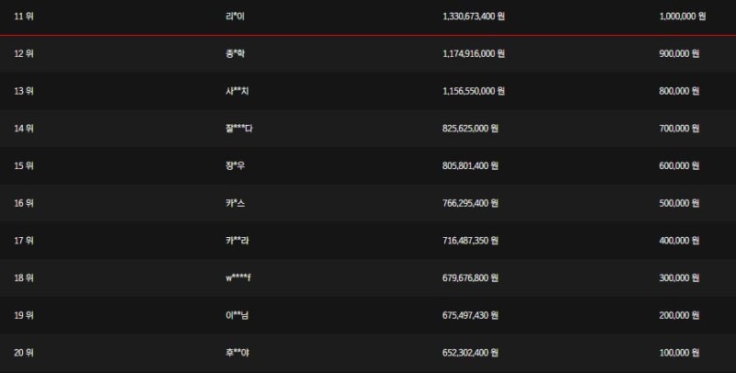Select the 700,000 원 prize value
Image resolution: width=736 pixels, height=373 pixels.
(679, 129)
